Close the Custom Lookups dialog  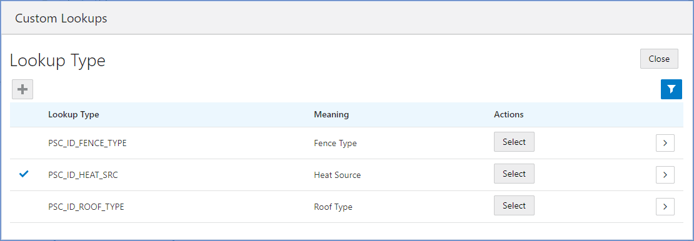(659, 59)
